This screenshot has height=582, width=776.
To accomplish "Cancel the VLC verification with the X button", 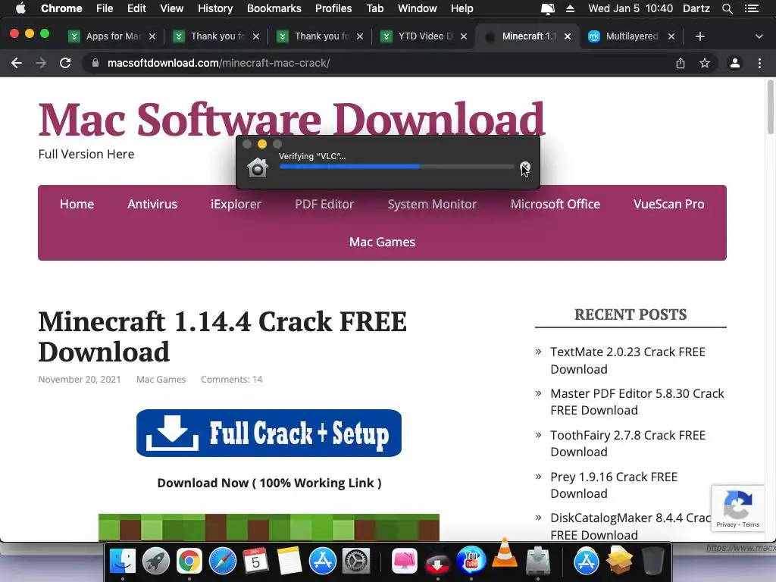I will tap(525, 166).
